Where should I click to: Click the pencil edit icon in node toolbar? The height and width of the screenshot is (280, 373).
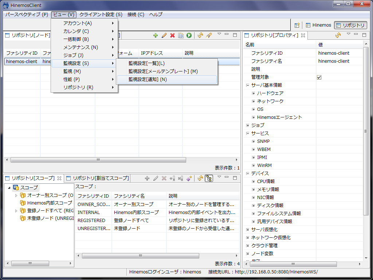click(164, 35)
